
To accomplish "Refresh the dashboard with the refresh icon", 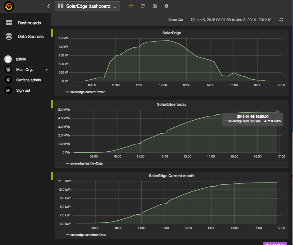I will click(x=281, y=20).
